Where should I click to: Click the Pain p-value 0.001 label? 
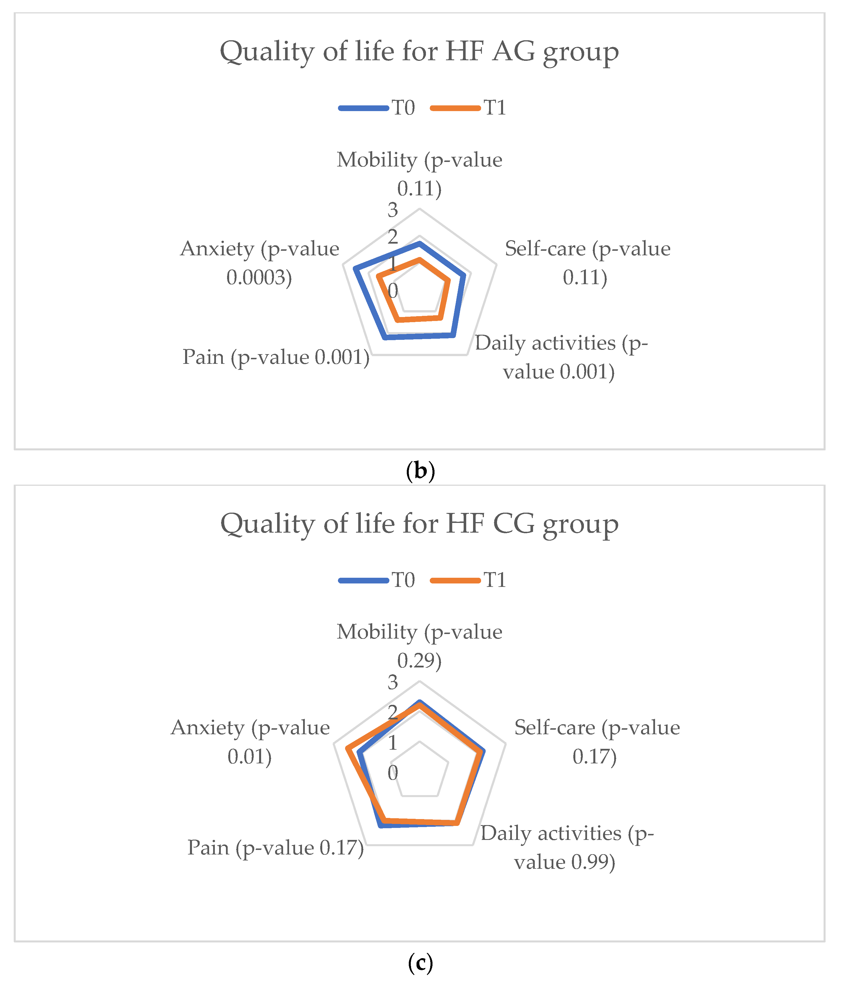(x=276, y=357)
